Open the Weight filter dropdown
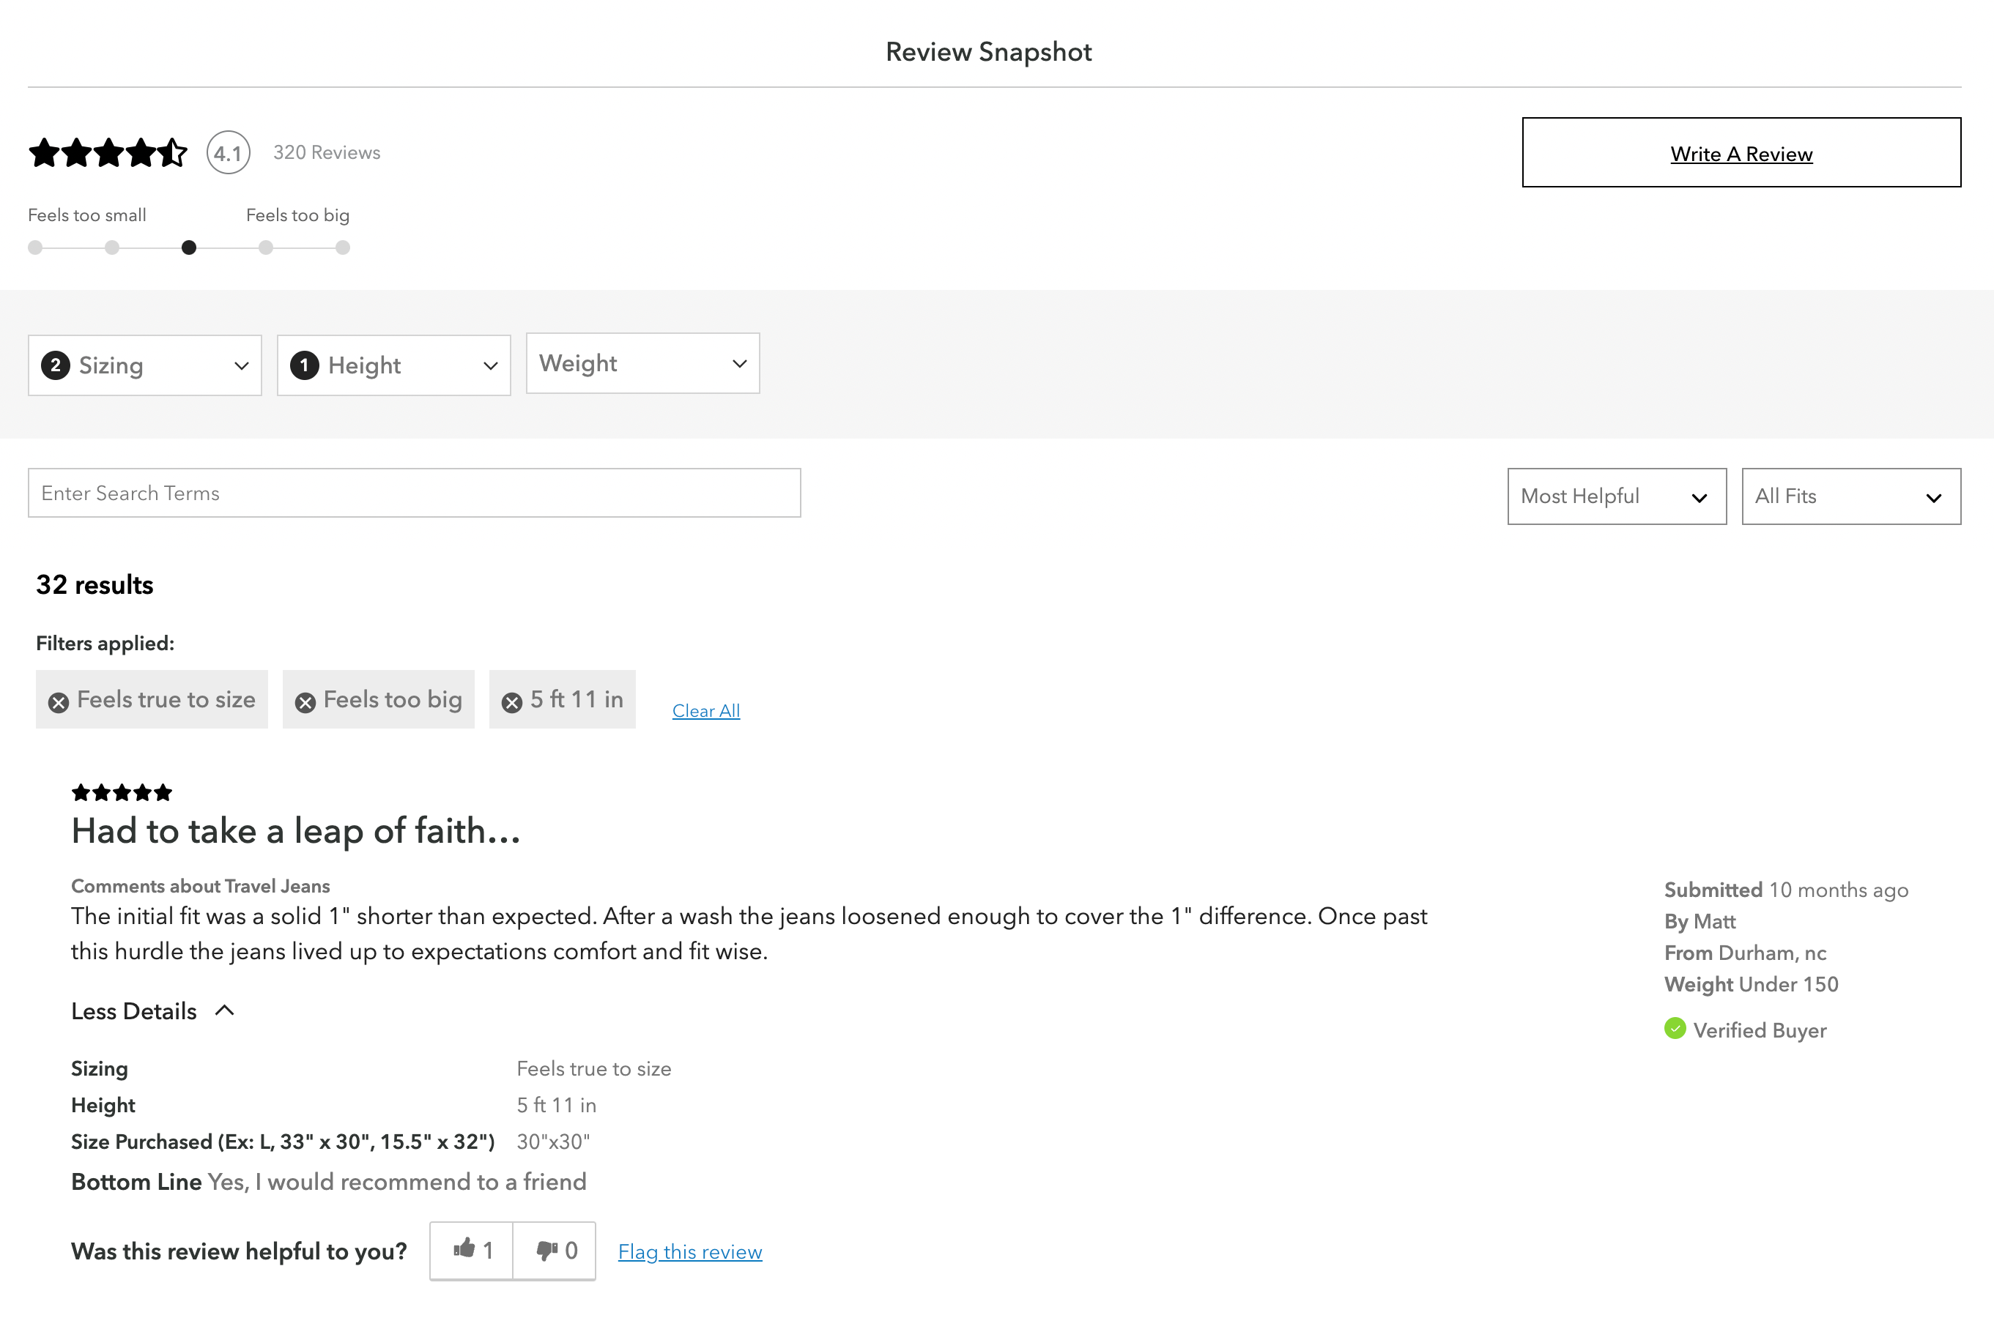Image resolution: width=1994 pixels, height=1318 pixels. coord(642,363)
